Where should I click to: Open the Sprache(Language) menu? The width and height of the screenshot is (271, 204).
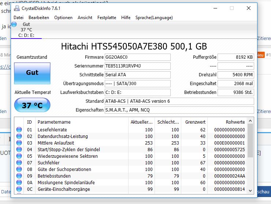click(154, 18)
